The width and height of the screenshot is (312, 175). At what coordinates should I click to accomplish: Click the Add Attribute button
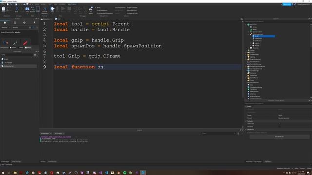279,137
